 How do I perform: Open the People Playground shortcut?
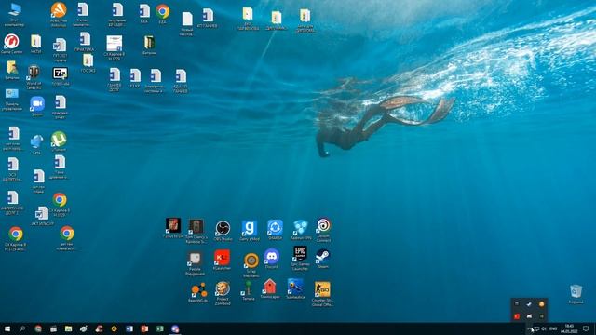tap(195, 263)
